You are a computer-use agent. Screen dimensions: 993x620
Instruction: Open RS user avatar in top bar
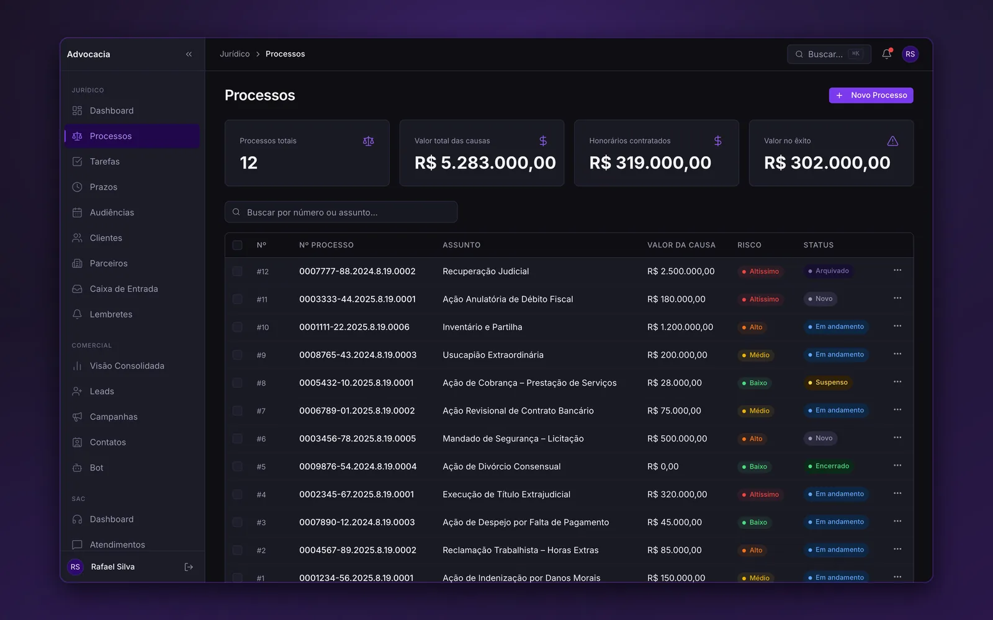tap(910, 54)
